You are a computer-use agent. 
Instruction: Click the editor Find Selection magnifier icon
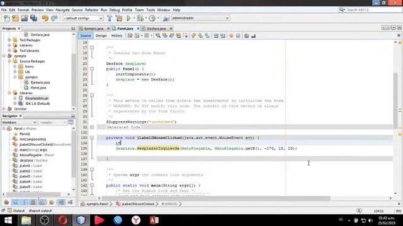158,36
